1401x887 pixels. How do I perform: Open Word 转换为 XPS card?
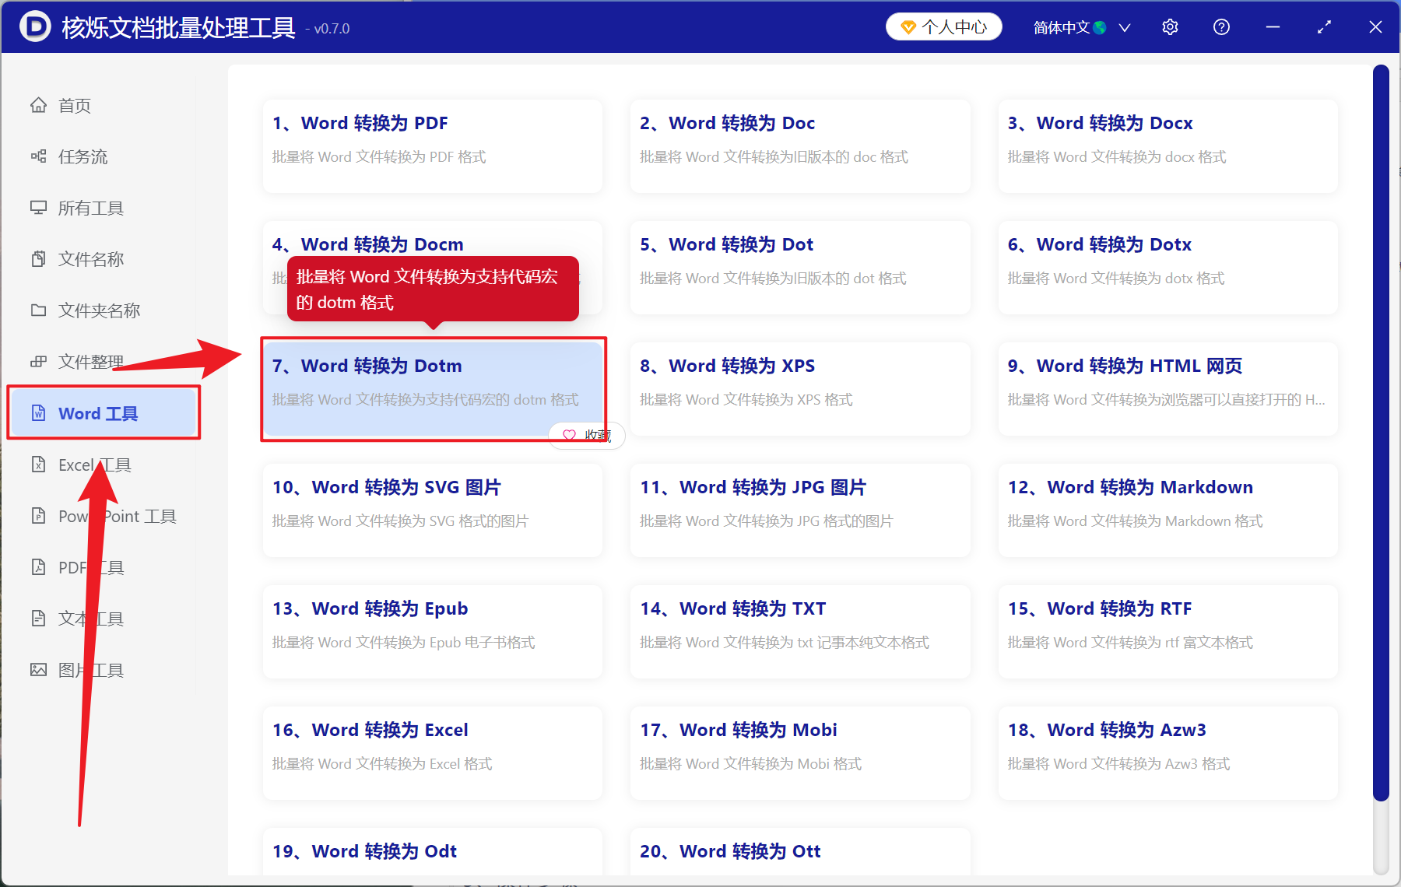(x=800, y=389)
